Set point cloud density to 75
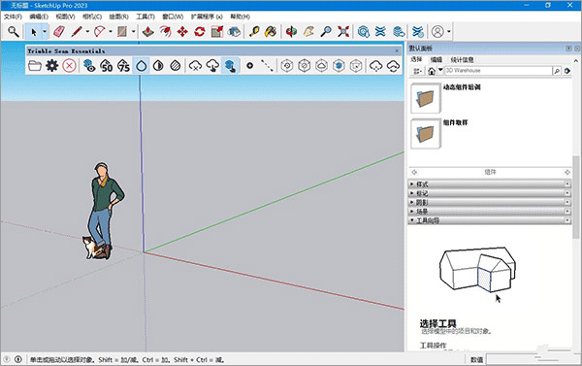 point(123,66)
